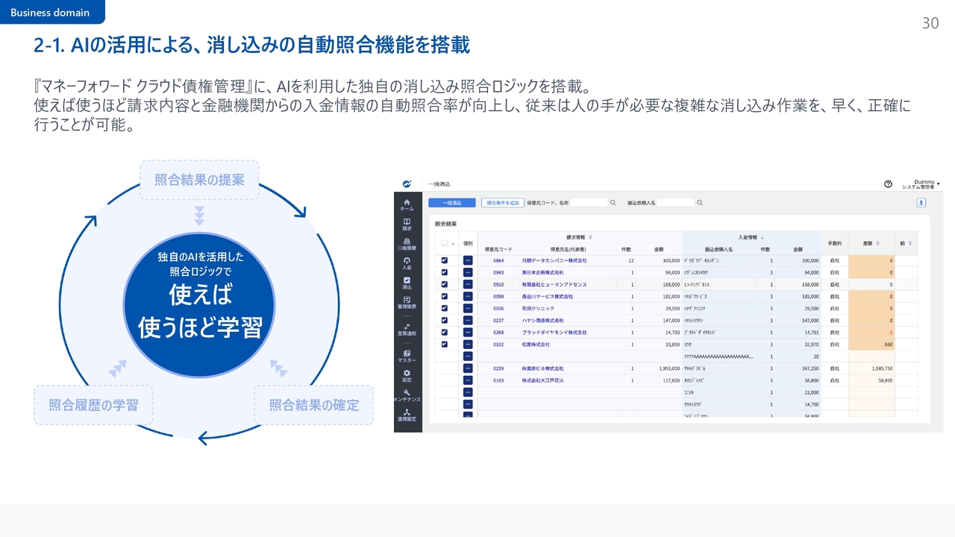
Task: Click search icon next to 振込依頼人名 field
Action: click(x=700, y=202)
